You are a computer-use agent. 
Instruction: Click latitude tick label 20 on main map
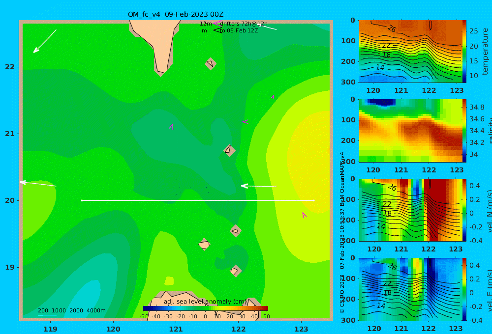(10, 200)
